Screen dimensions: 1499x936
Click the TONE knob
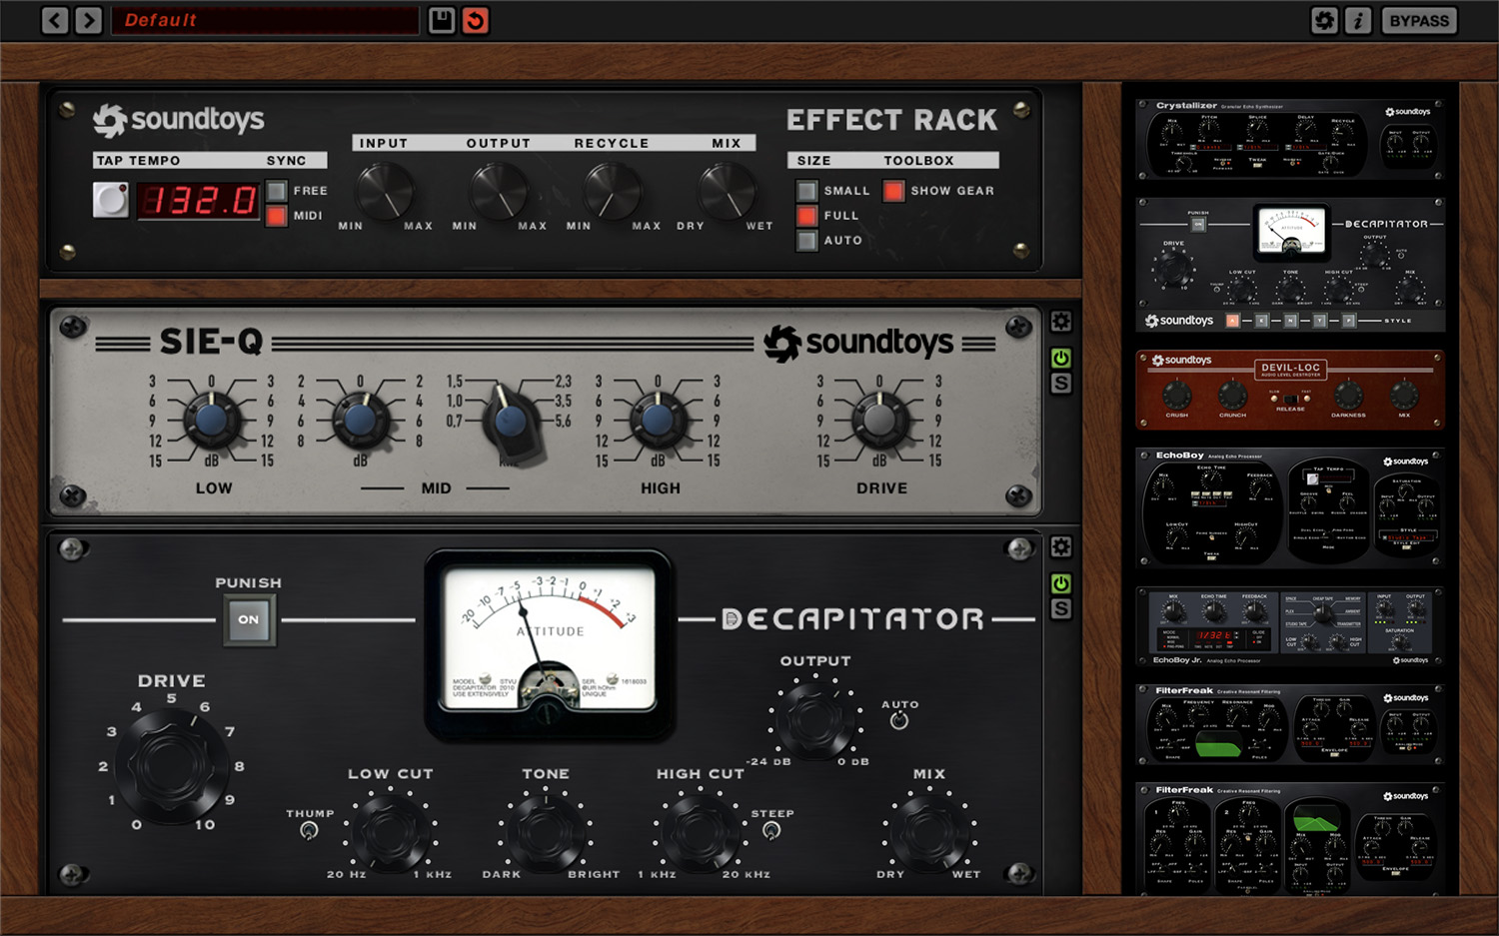(546, 831)
